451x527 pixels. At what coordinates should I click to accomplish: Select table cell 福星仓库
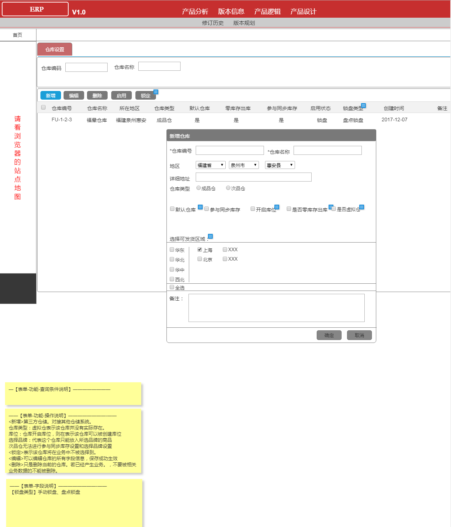point(97,120)
